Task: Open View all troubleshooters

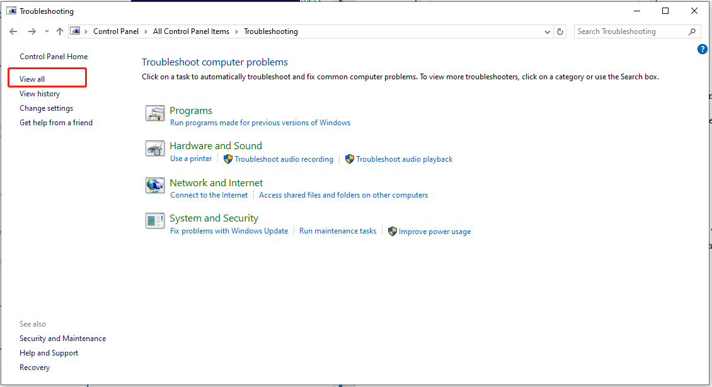Action: tap(32, 79)
